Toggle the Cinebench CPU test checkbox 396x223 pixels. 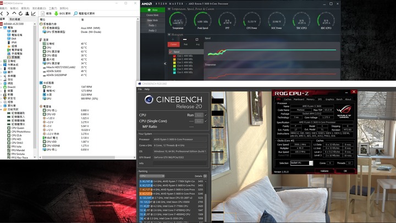coord(206,115)
